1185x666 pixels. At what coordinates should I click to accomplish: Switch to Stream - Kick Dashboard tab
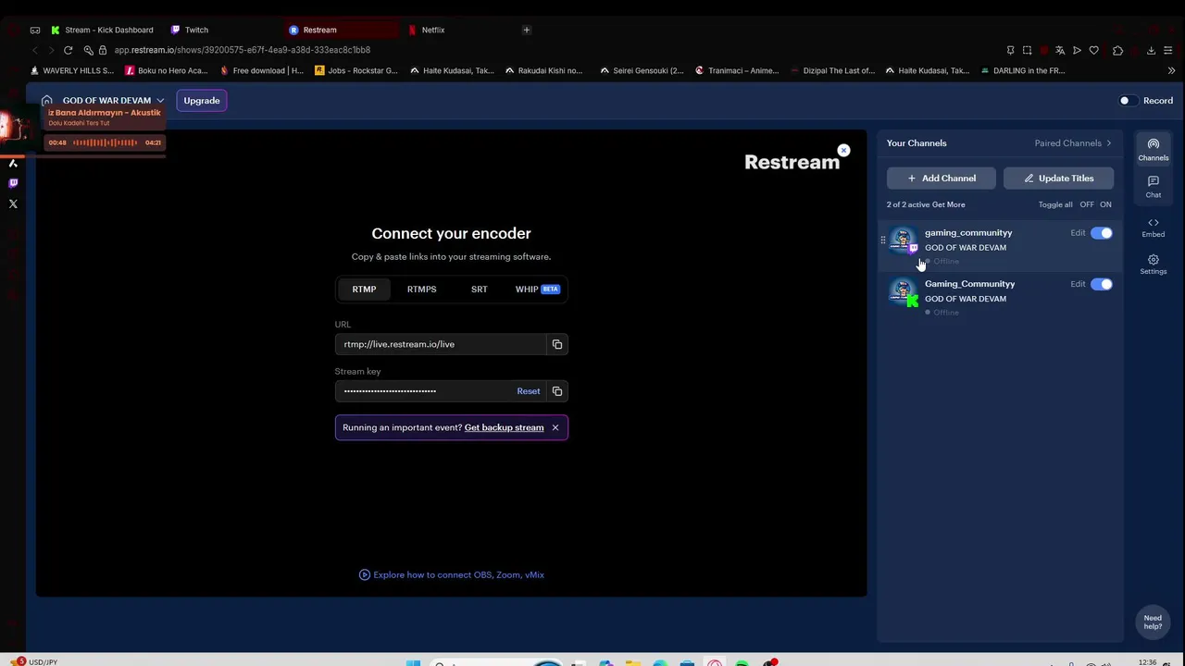[102, 30]
